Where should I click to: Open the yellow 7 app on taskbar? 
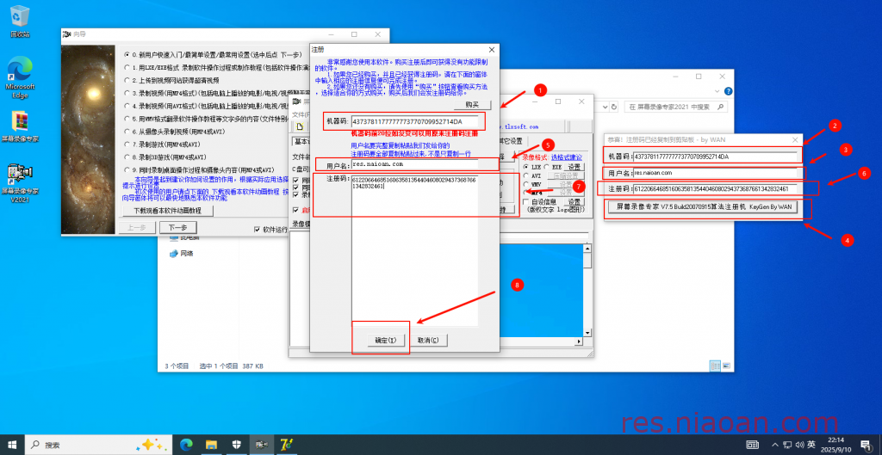pos(285,445)
